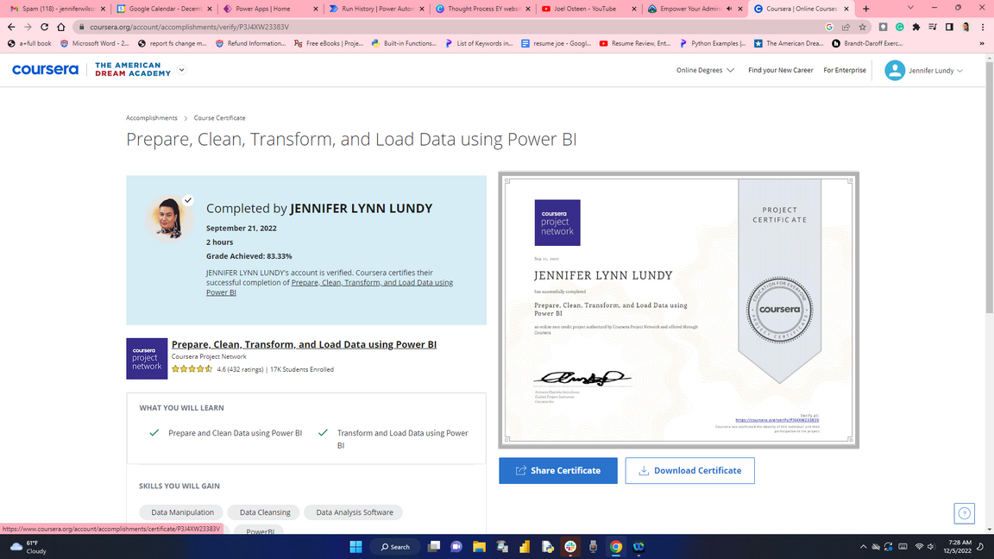Open the taskbar Search box

(395, 546)
